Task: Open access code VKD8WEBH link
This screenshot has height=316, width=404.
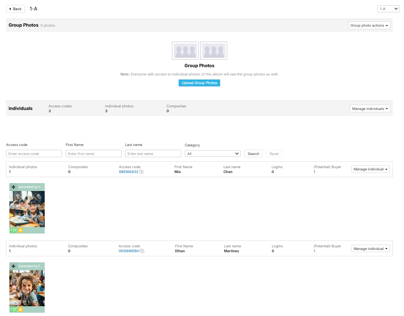Action: (129, 251)
